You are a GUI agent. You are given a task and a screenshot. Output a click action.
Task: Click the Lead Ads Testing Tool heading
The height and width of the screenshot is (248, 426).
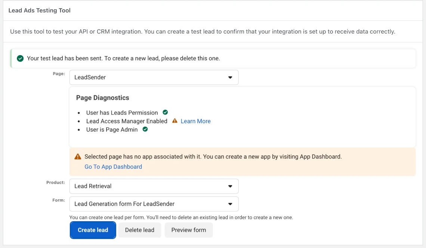pyautogui.click(x=39, y=10)
